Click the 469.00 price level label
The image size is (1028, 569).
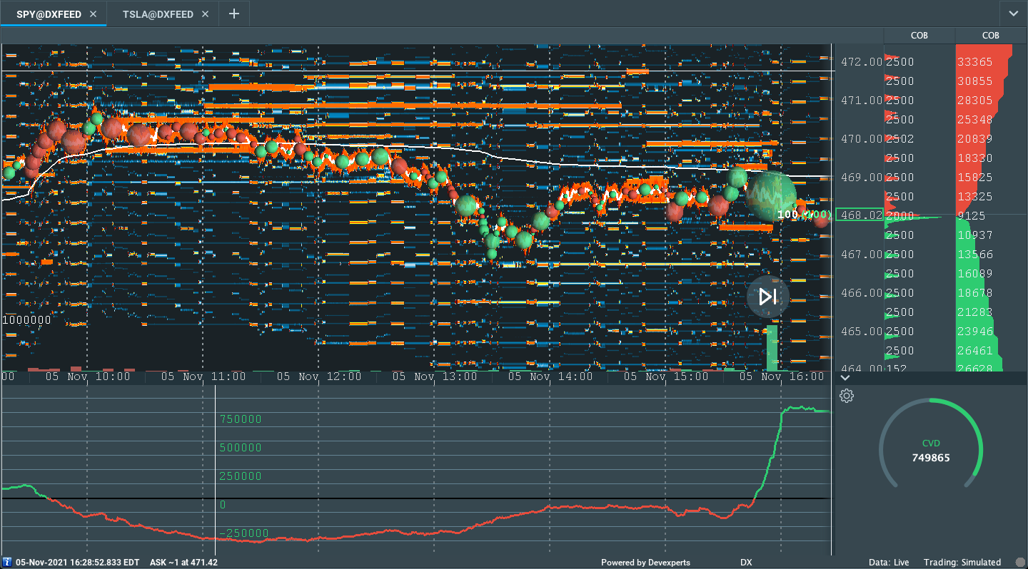[862, 178]
